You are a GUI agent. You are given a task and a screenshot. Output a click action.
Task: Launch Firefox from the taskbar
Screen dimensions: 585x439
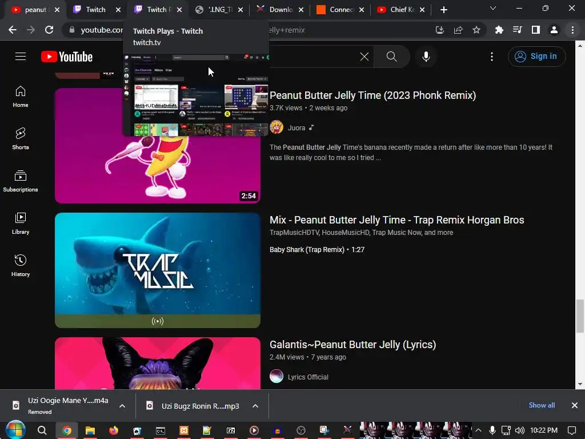pos(114,430)
